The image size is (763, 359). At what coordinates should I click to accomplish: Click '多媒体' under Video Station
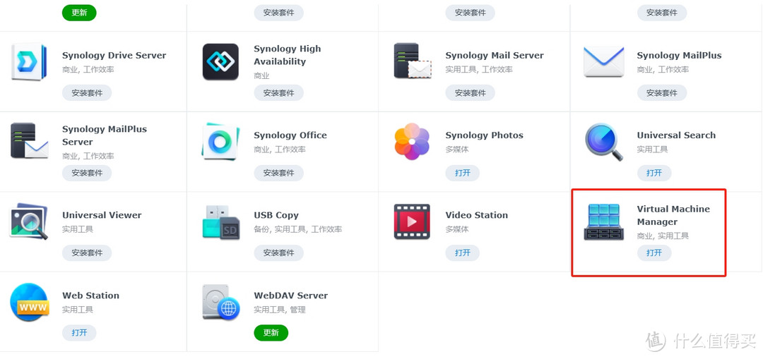tap(457, 229)
